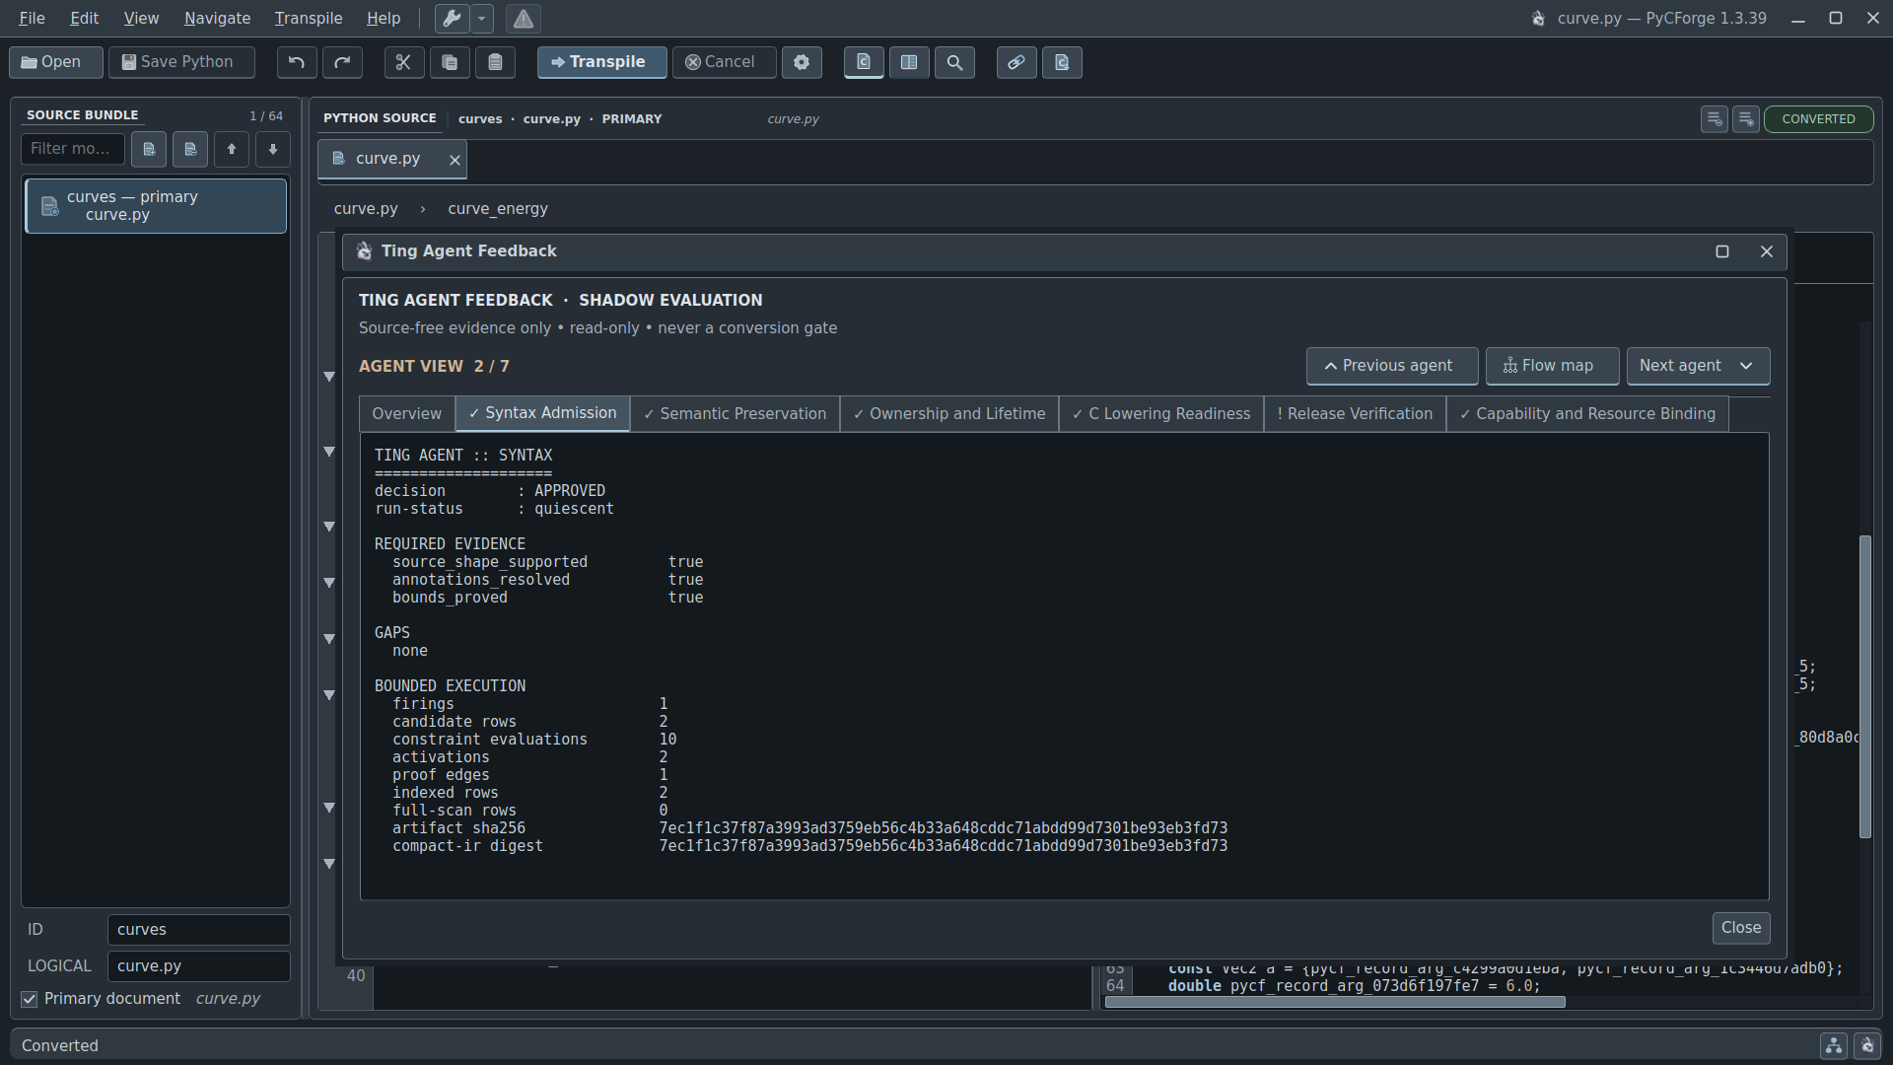Select curves — primary item in the bundle list
This screenshot has width=1893, height=1065.
[x=156, y=206]
